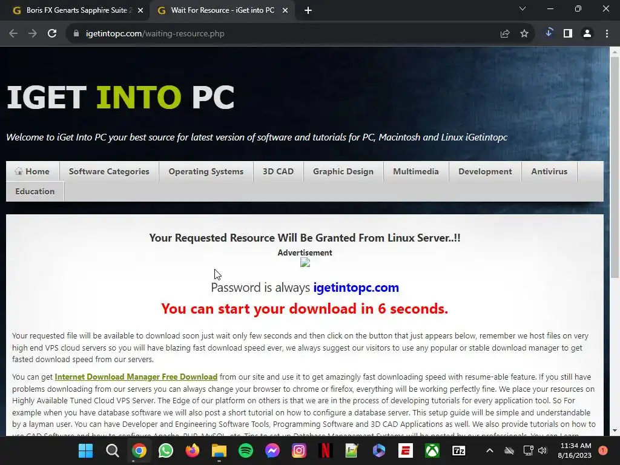Image resolution: width=620 pixels, height=465 pixels.
Task: Go to Home in site menu
Action: [33, 171]
